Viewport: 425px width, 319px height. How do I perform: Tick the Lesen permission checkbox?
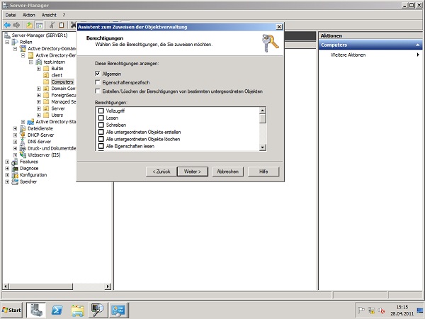(x=101, y=118)
